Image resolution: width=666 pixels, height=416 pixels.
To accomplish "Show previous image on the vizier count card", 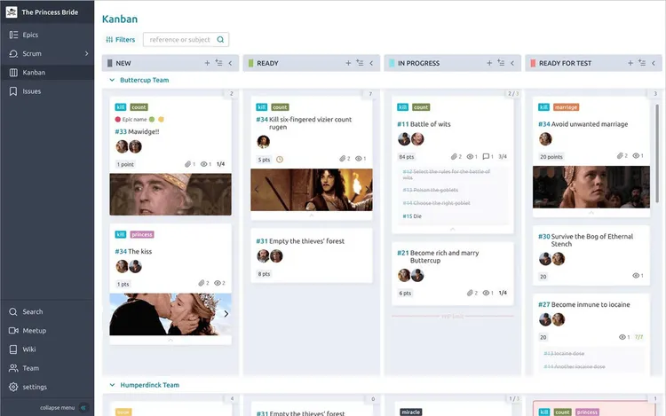I will 256,190.
